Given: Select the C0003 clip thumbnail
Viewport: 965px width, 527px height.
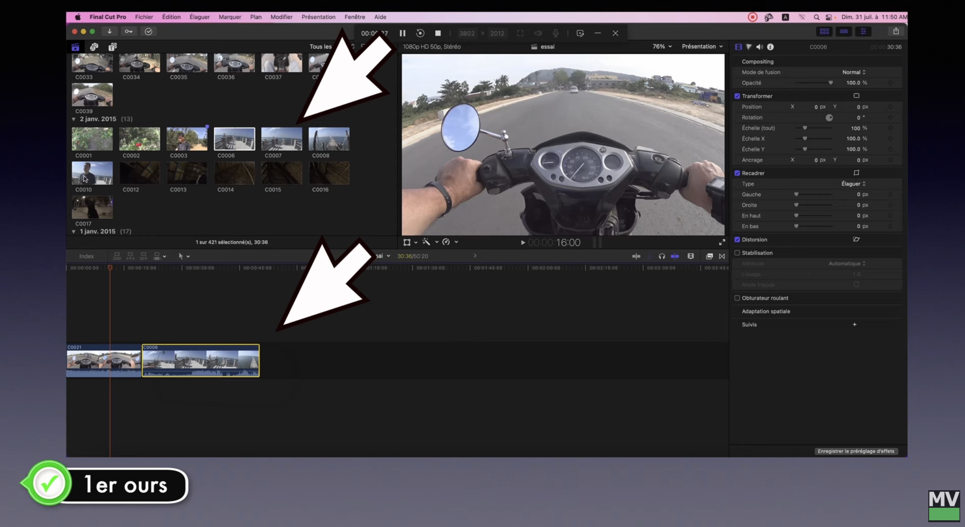Looking at the screenshot, I should 187,139.
